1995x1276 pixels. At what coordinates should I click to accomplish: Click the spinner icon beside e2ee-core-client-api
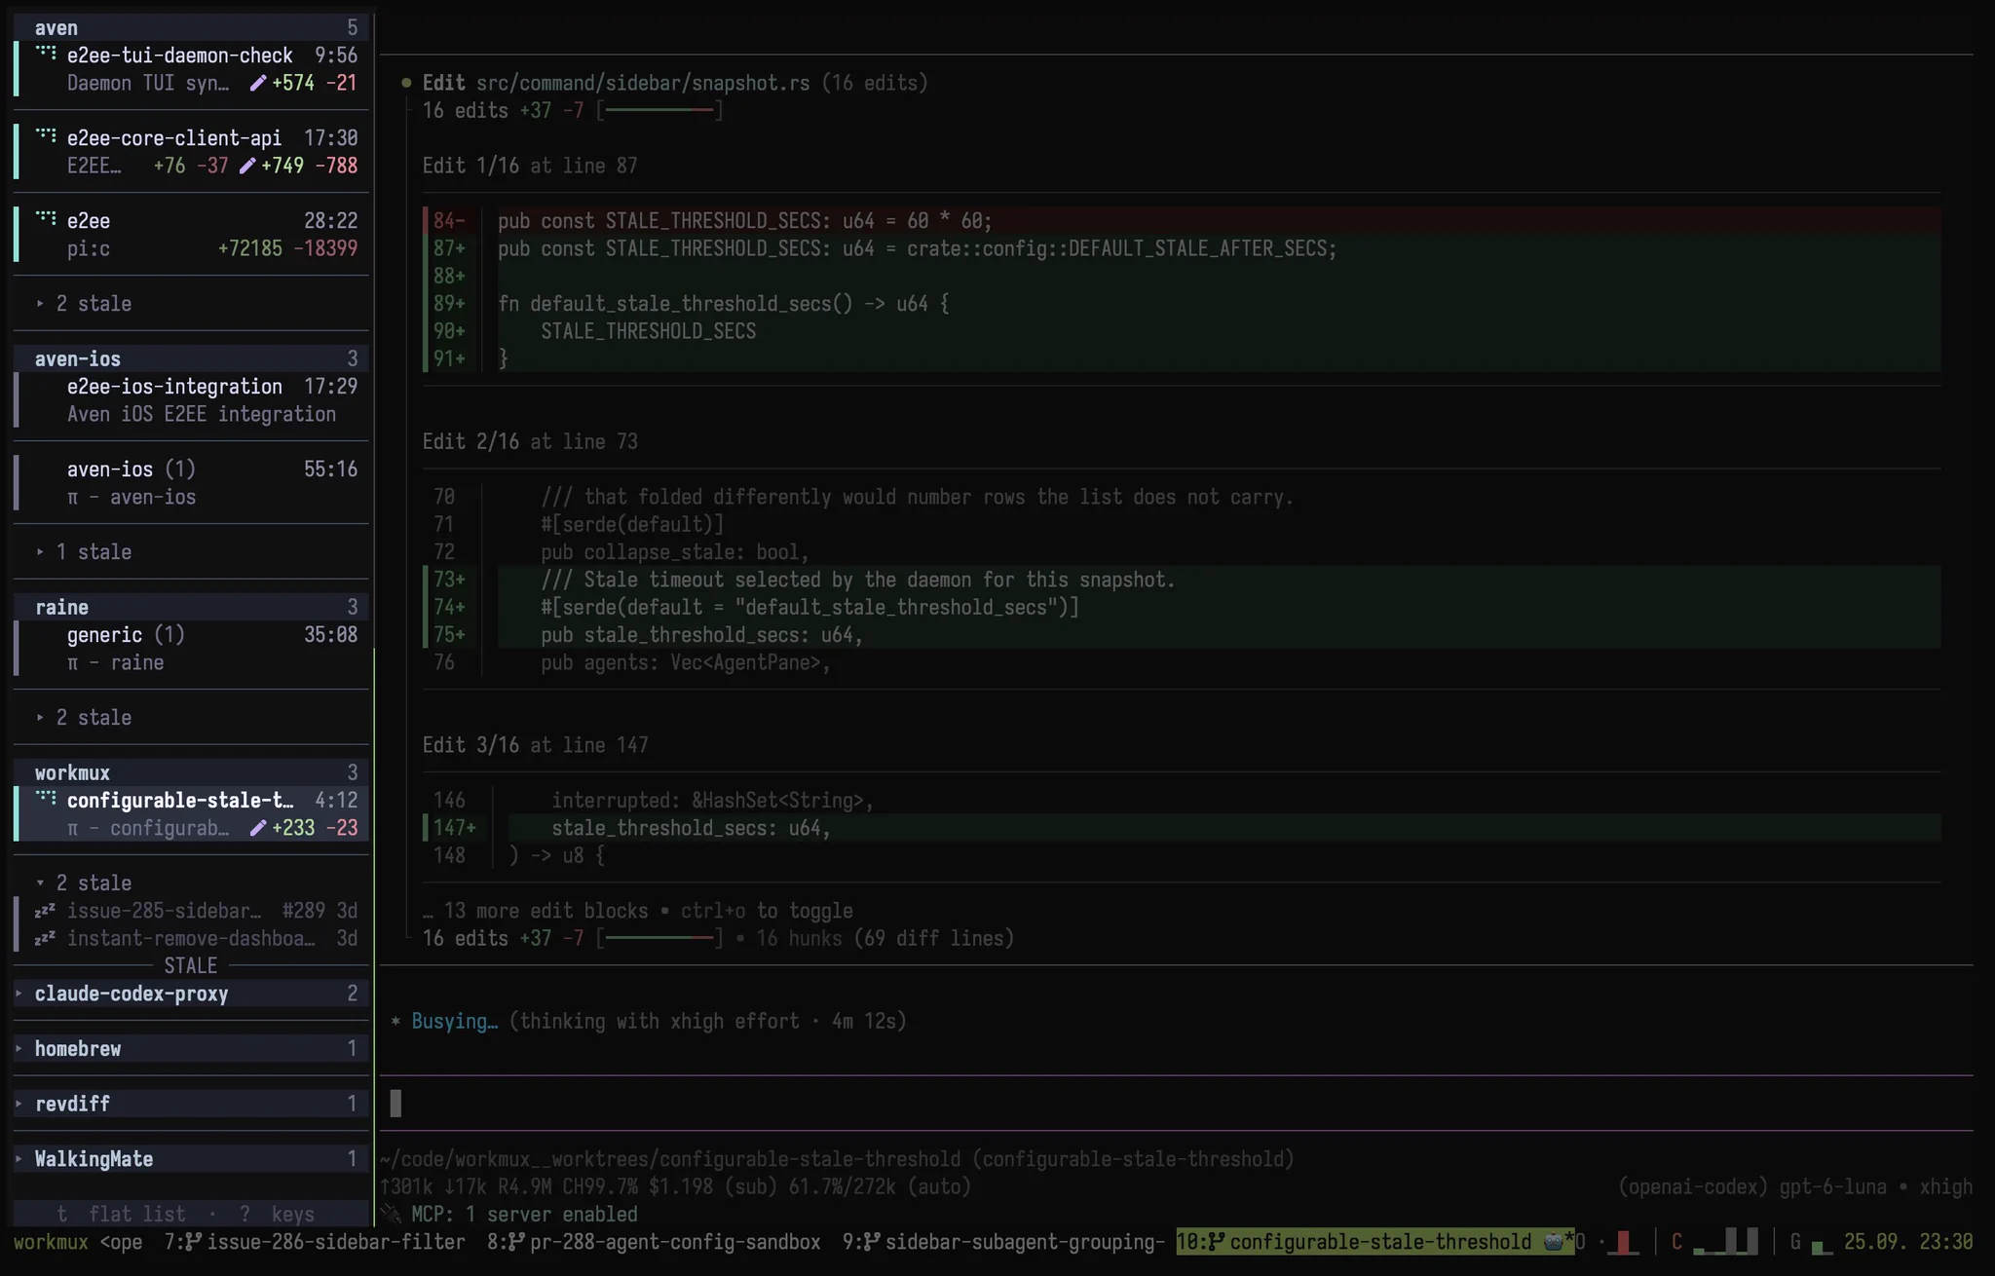(46, 136)
